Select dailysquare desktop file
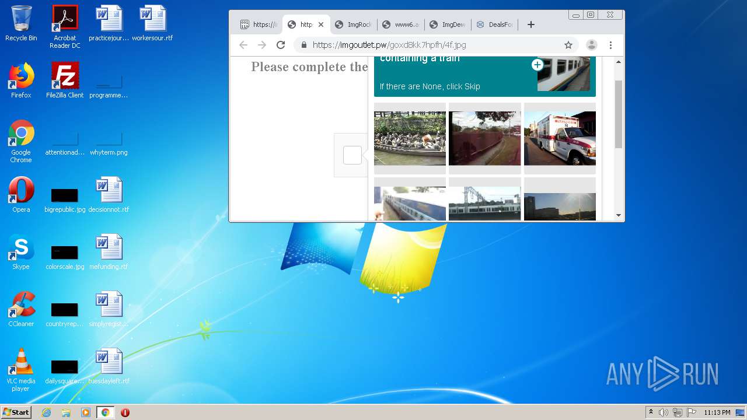 coord(65,371)
